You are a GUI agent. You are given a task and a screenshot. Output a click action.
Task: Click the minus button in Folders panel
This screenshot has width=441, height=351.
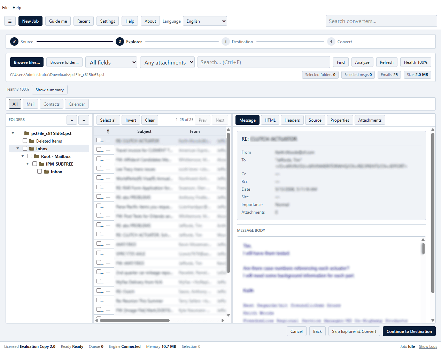pos(84,120)
